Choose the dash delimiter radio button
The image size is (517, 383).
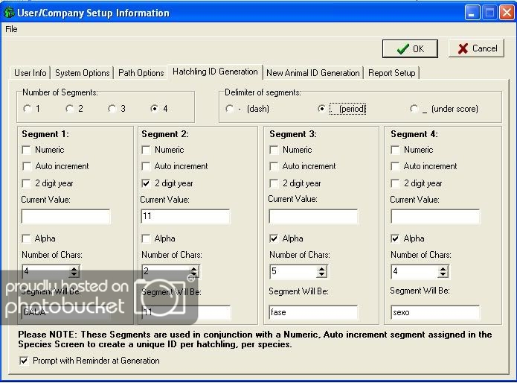230,109
